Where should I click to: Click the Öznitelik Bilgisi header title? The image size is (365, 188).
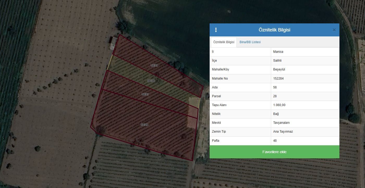click(x=274, y=30)
